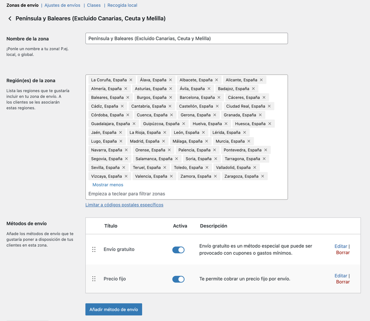Image resolution: width=370 pixels, height=321 pixels.
Task: Remove the Cantabria, España region tag
Action: pos(170,106)
